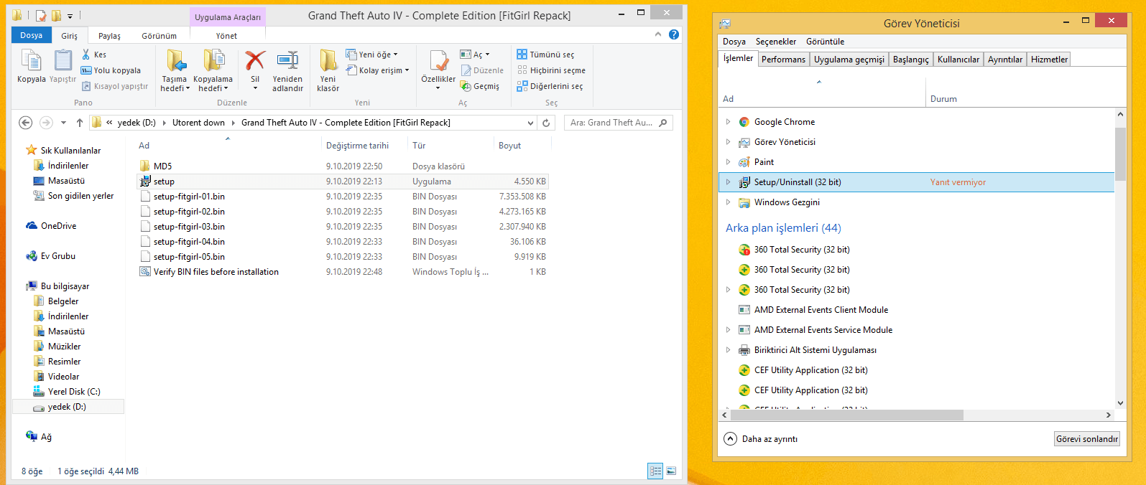Collapse the ribbon with the chevron
The width and height of the screenshot is (1146, 485).
pos(658,34)
